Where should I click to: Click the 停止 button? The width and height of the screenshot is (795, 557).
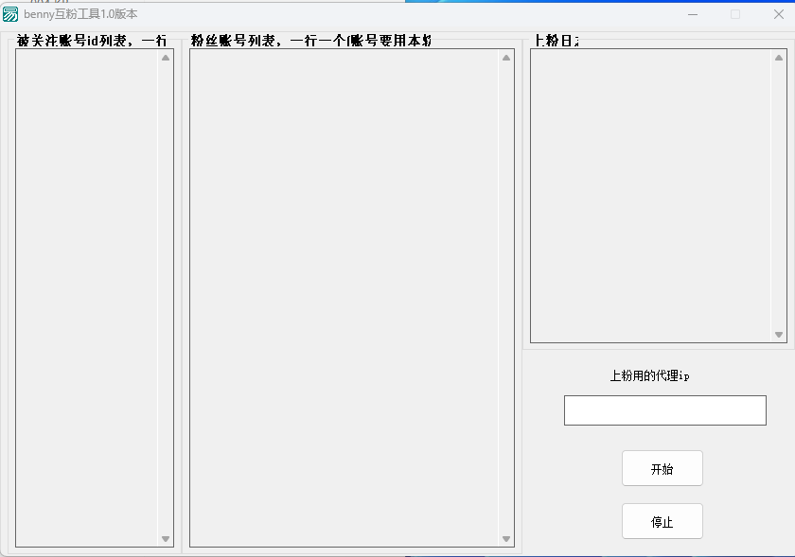[x=662, y=521]
